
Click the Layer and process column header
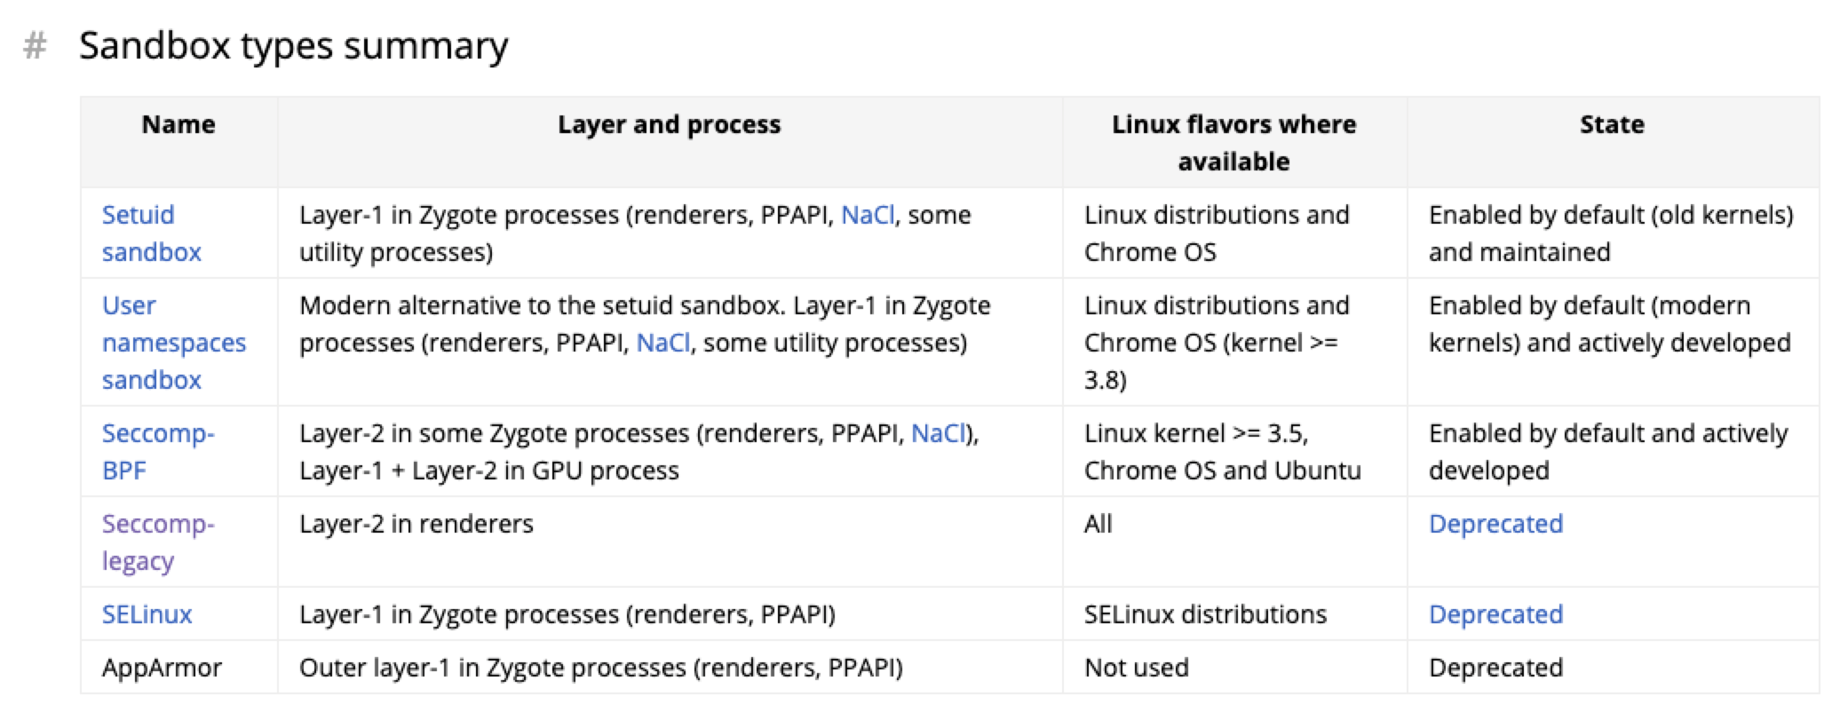670,124
